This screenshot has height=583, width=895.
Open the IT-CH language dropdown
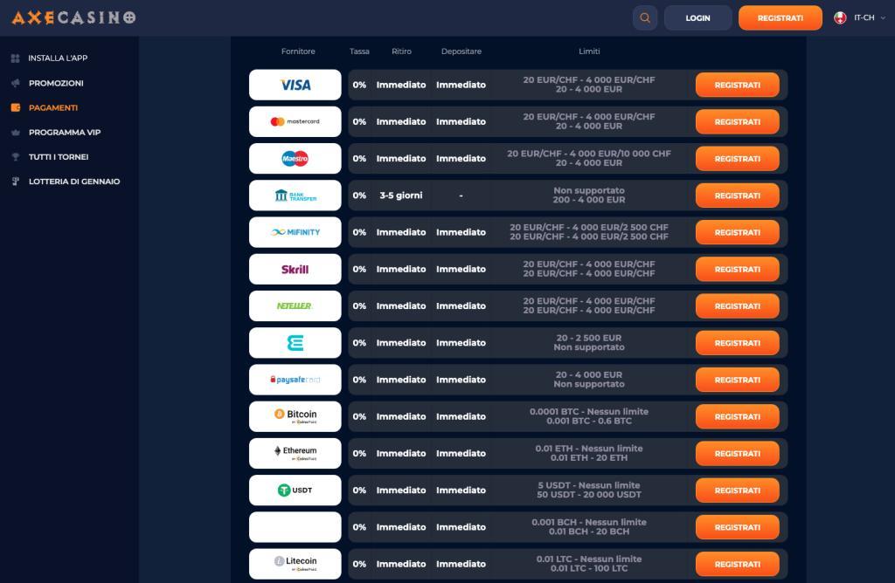coord(859,18)
